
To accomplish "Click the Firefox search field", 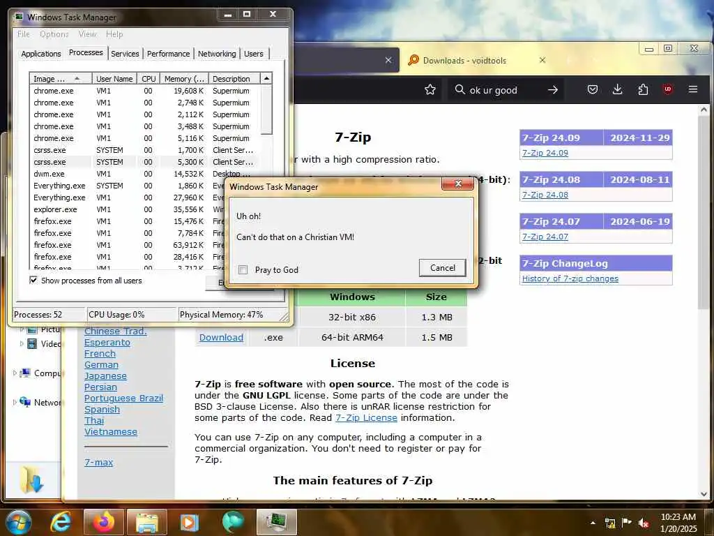I will [506, 90].
